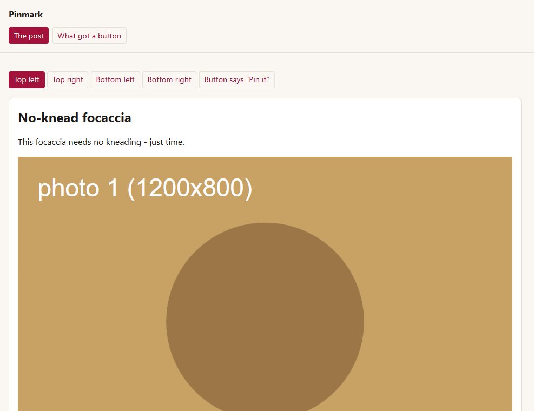Viewport: 534px width, 411px height.
Task: Click "just time." at the sentence end
Action: pyautogui.click(x=167, y=142)
